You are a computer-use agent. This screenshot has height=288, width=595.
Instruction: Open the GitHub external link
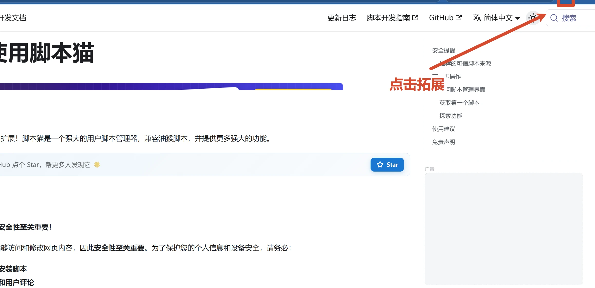445,18
